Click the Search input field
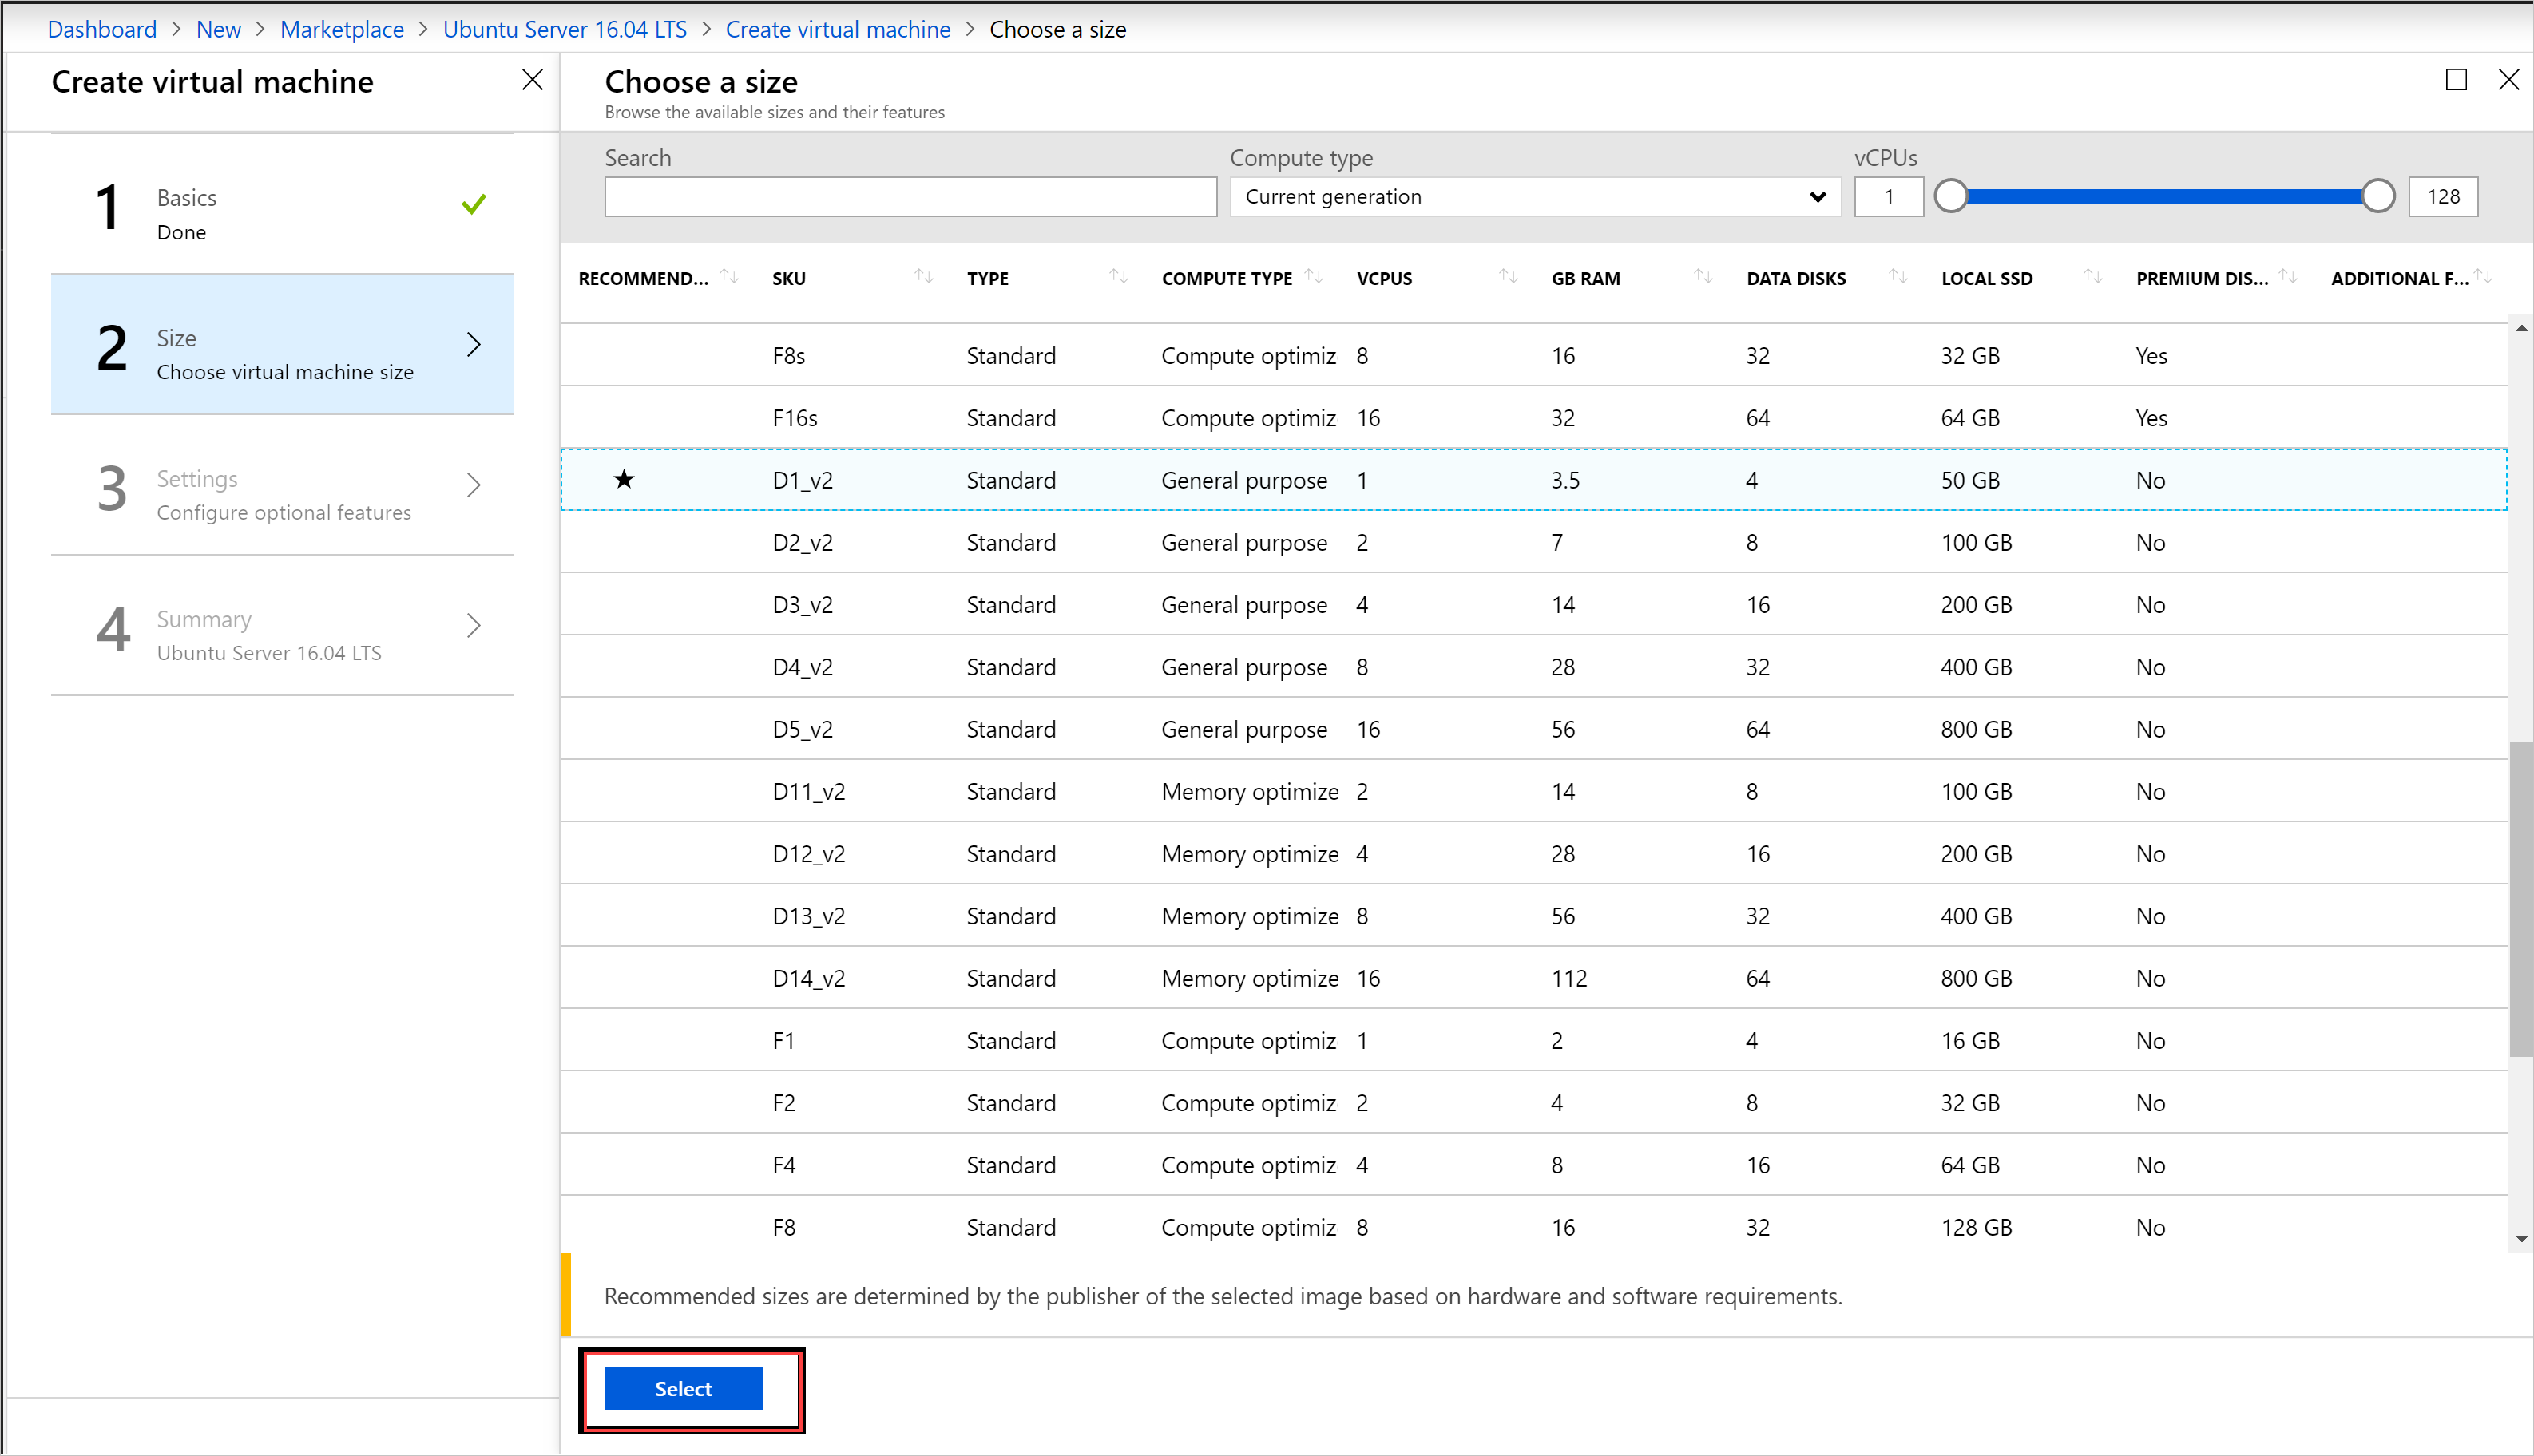This screenshot has height=1456, width=2534. [x=912, y=195]
